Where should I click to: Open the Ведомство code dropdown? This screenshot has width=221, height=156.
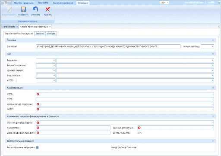pyautogui.click(x=54, y=60)
